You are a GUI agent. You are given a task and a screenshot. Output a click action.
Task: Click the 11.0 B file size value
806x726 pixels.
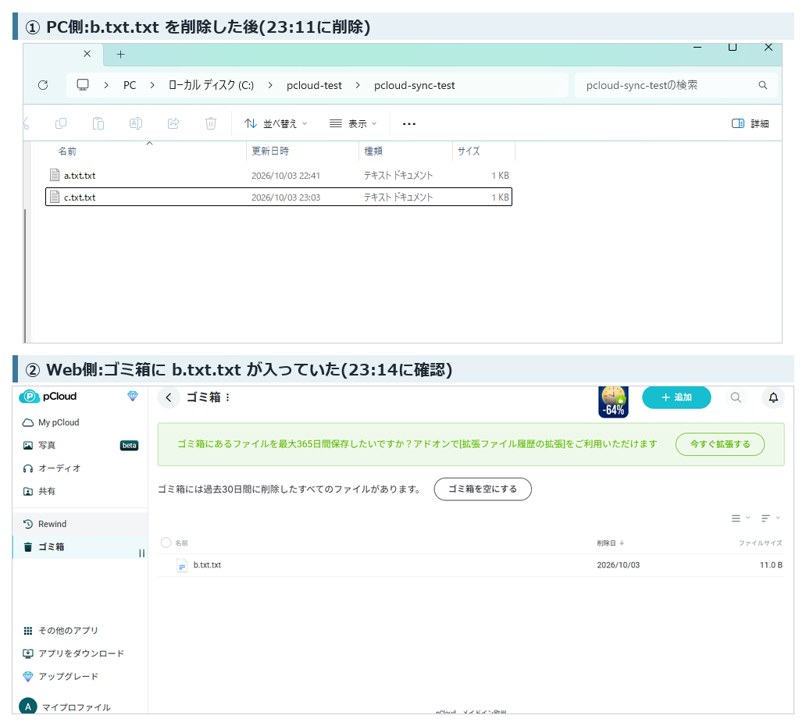[771, 564]
